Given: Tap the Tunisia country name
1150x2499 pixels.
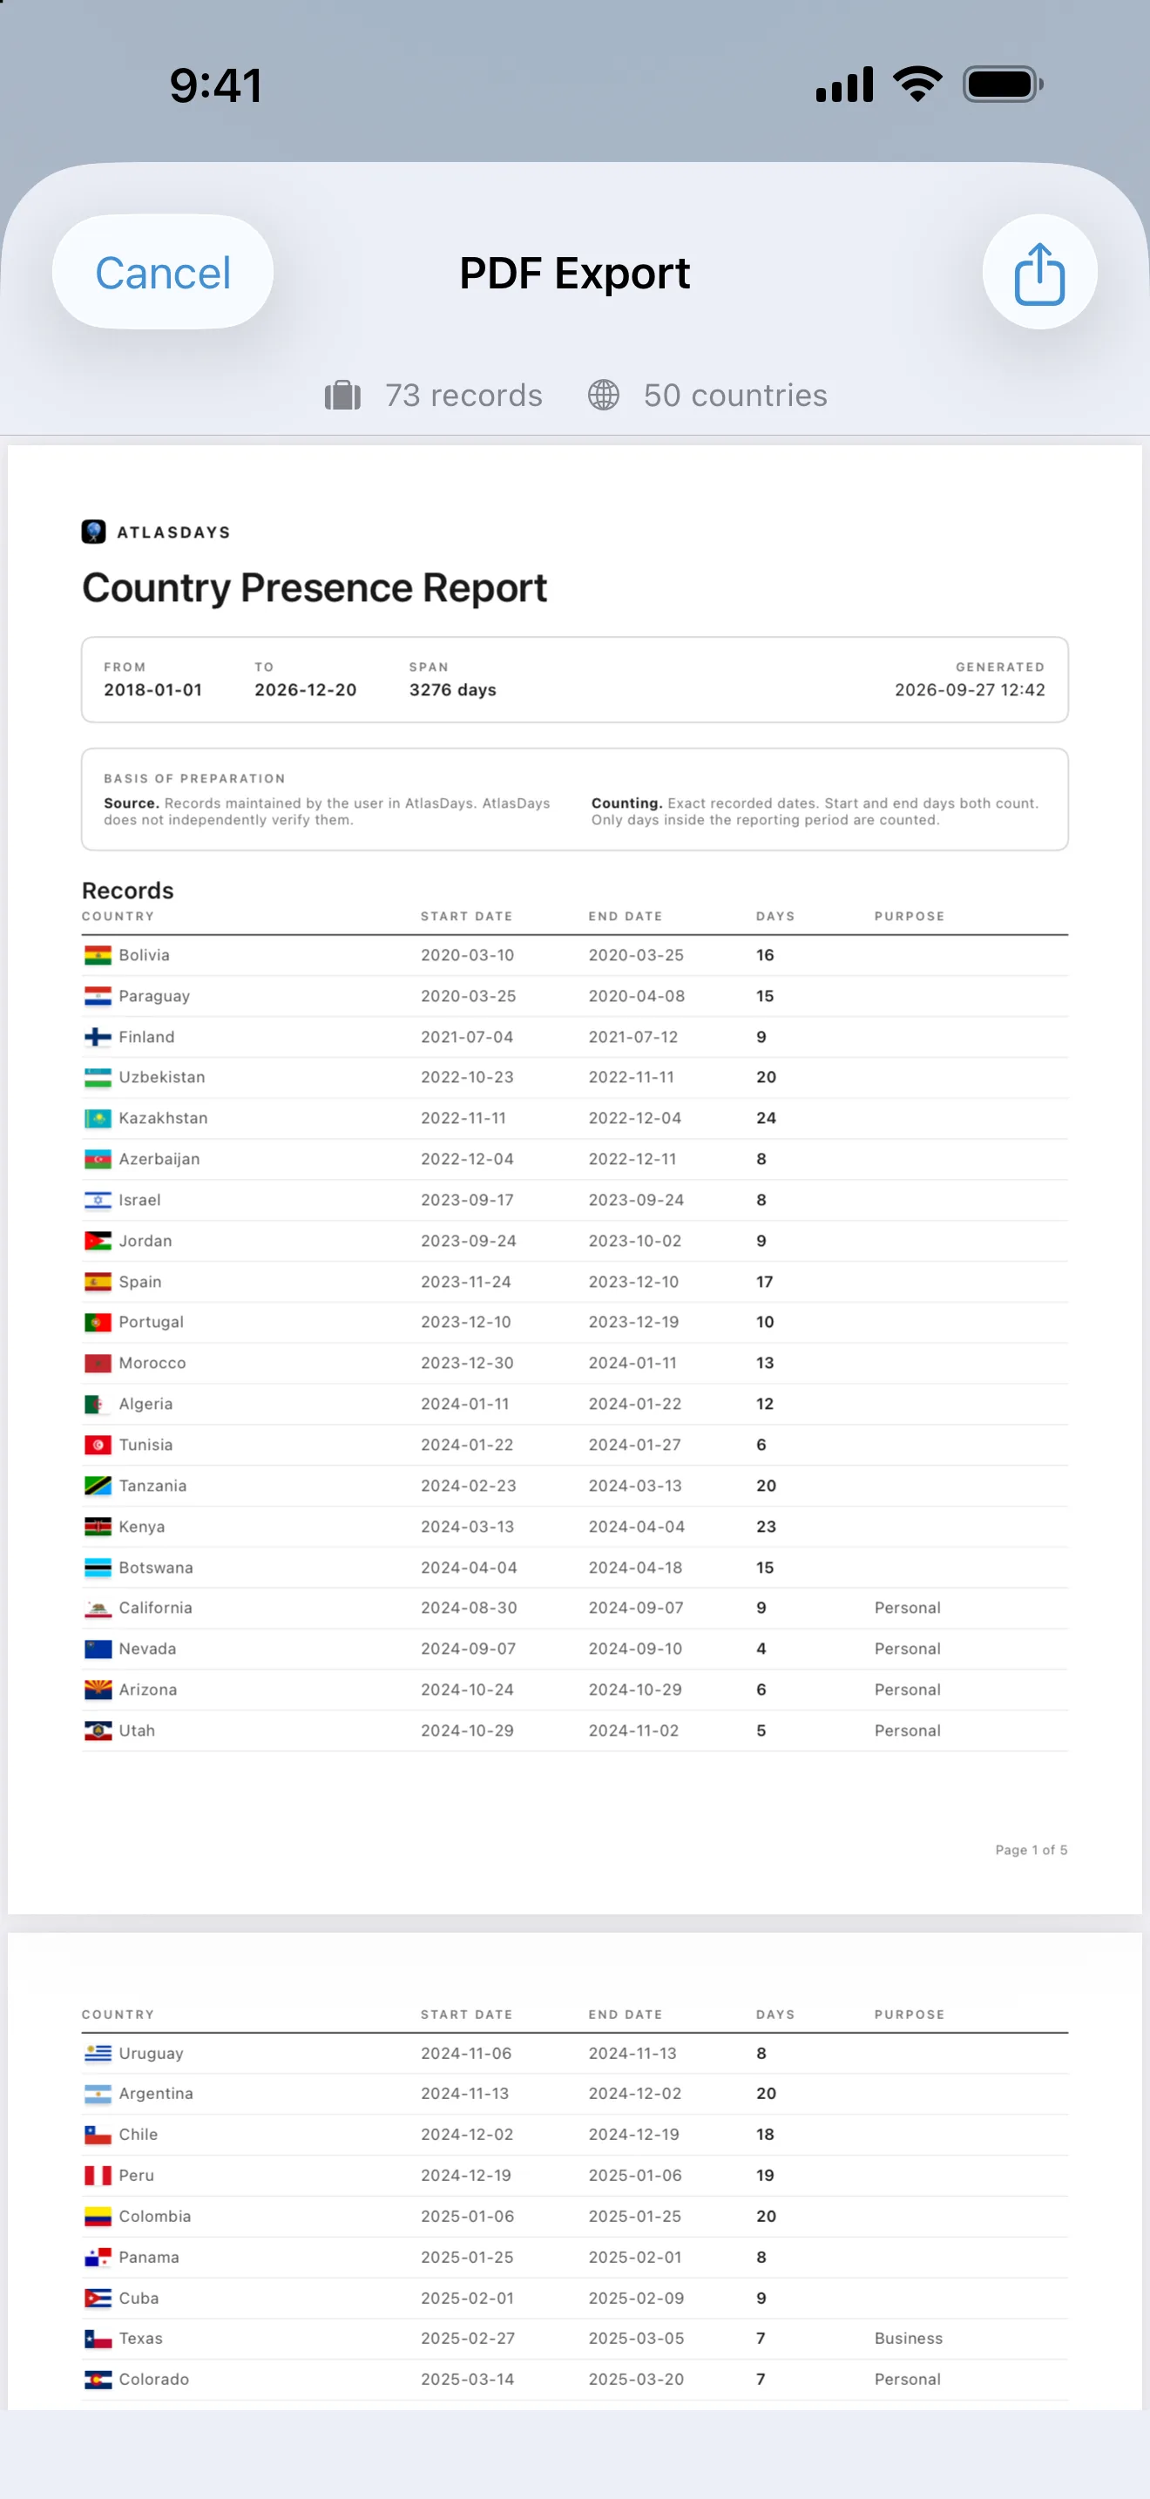Looking at the screenshot, I should (145, 1445).
